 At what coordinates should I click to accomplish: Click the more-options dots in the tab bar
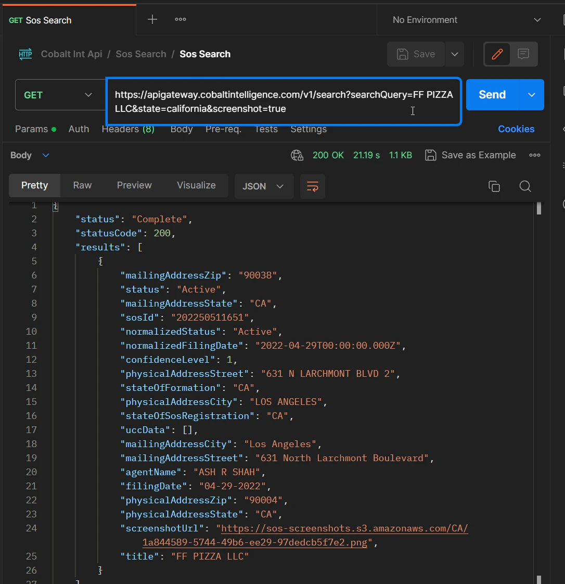(x=180, y=19)
